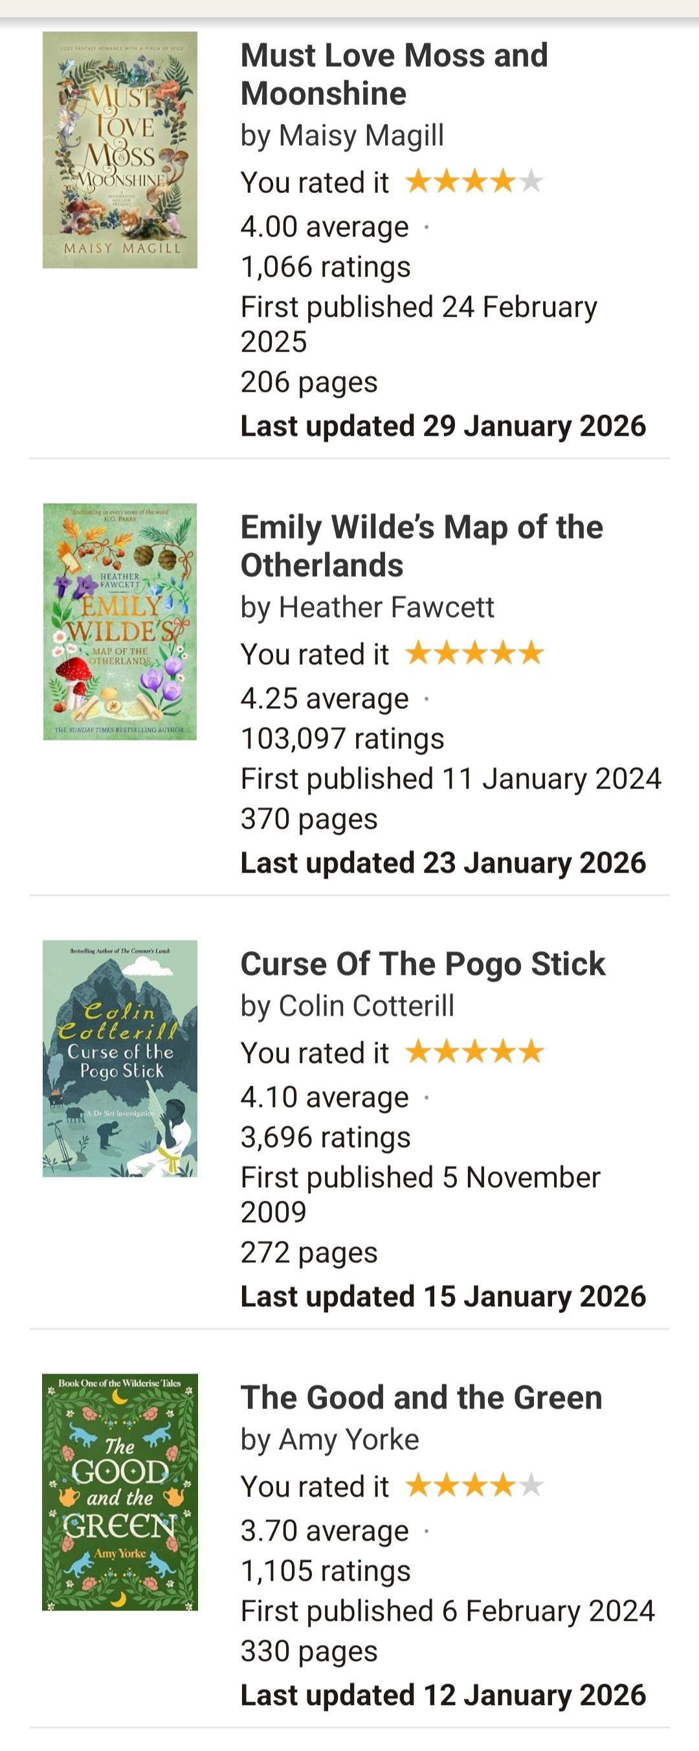Open the Must Love Moss and Moonshine title
This screenshot has height=1751, width=699.
tap(394, 74)
